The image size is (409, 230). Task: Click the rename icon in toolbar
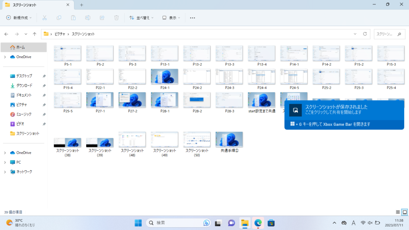(x=87, y=18)
